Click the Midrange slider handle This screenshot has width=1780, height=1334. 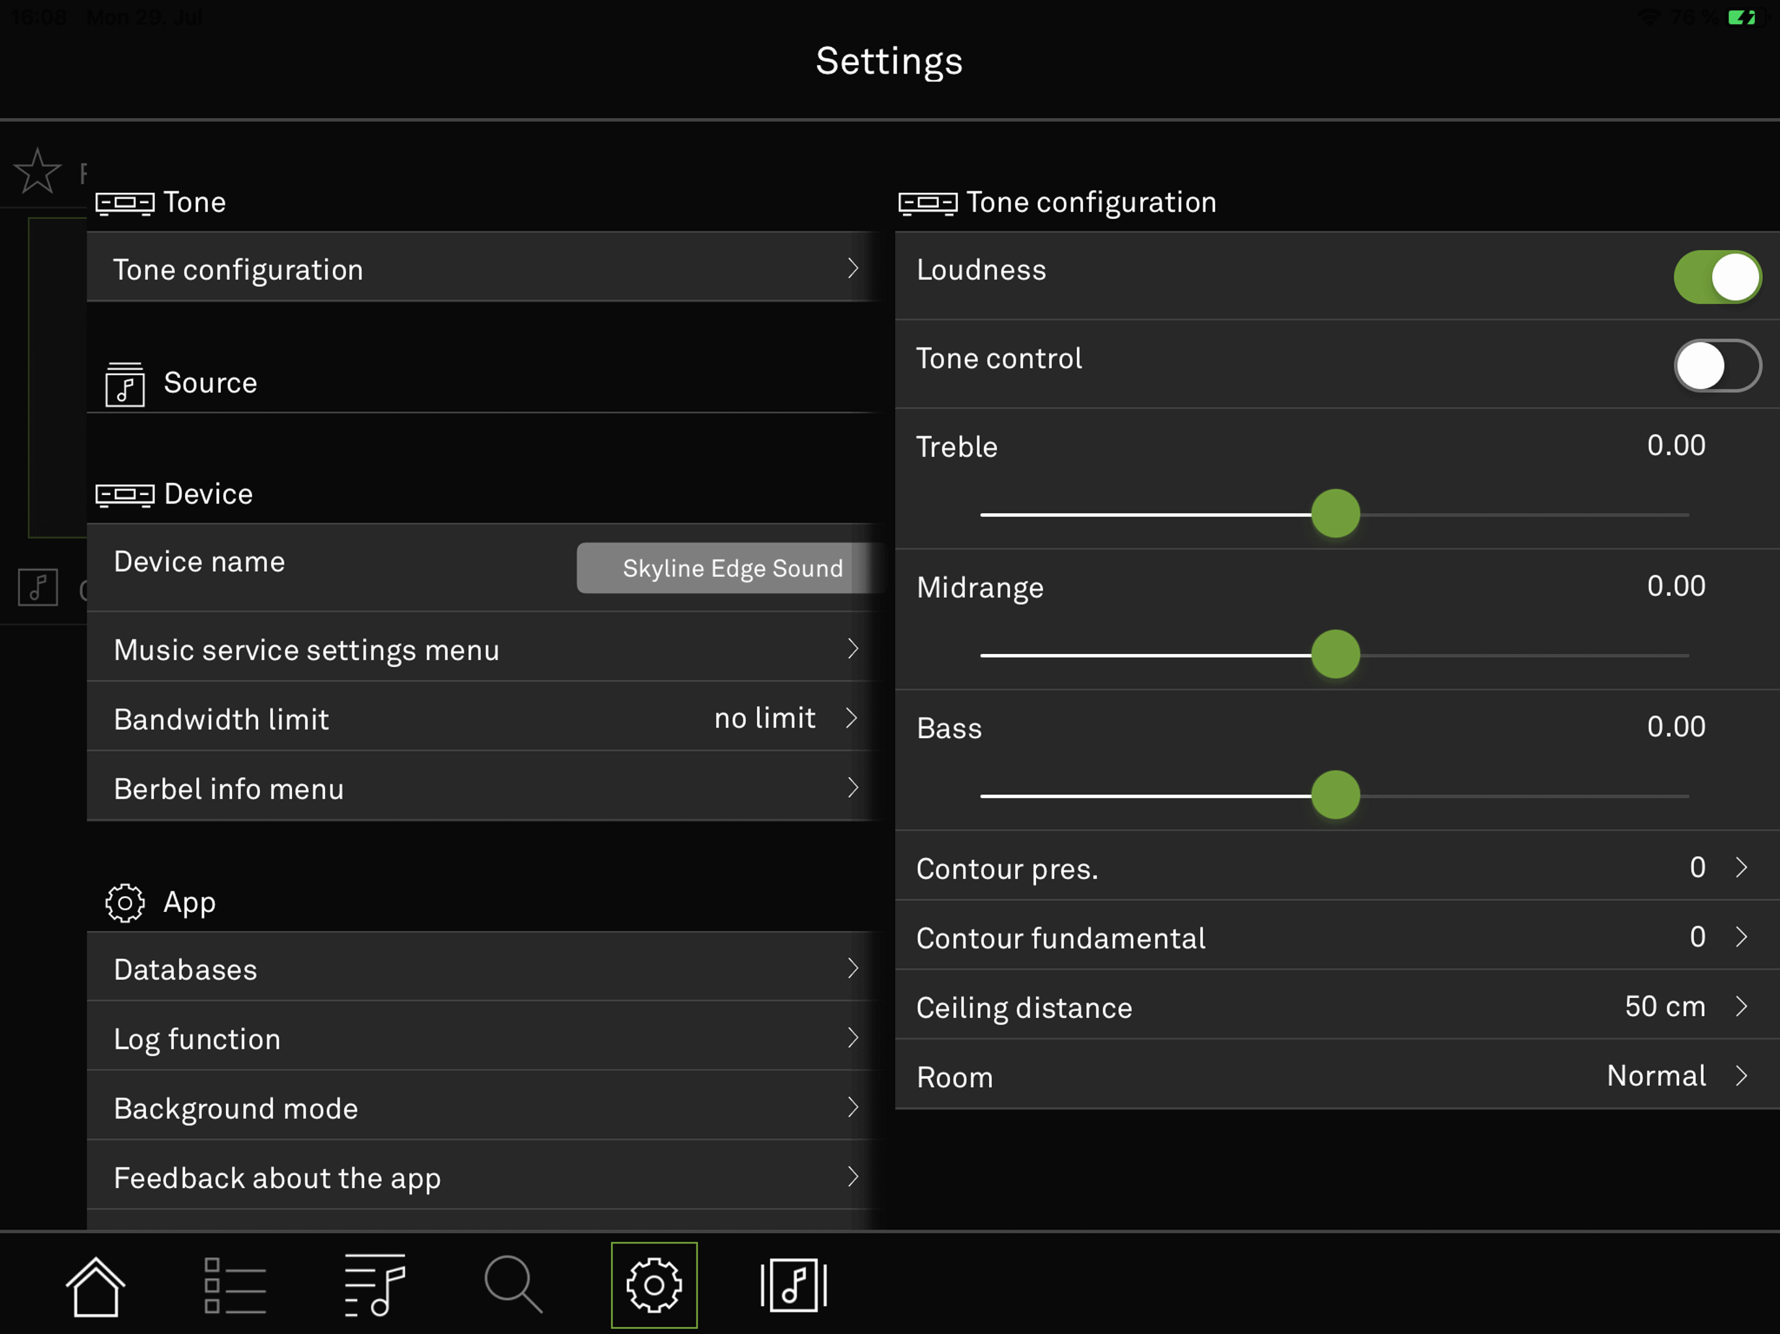1335,654
